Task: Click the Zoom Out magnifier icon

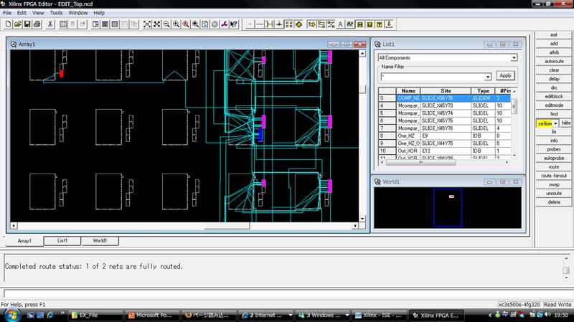Action: [x=166, y=24]
